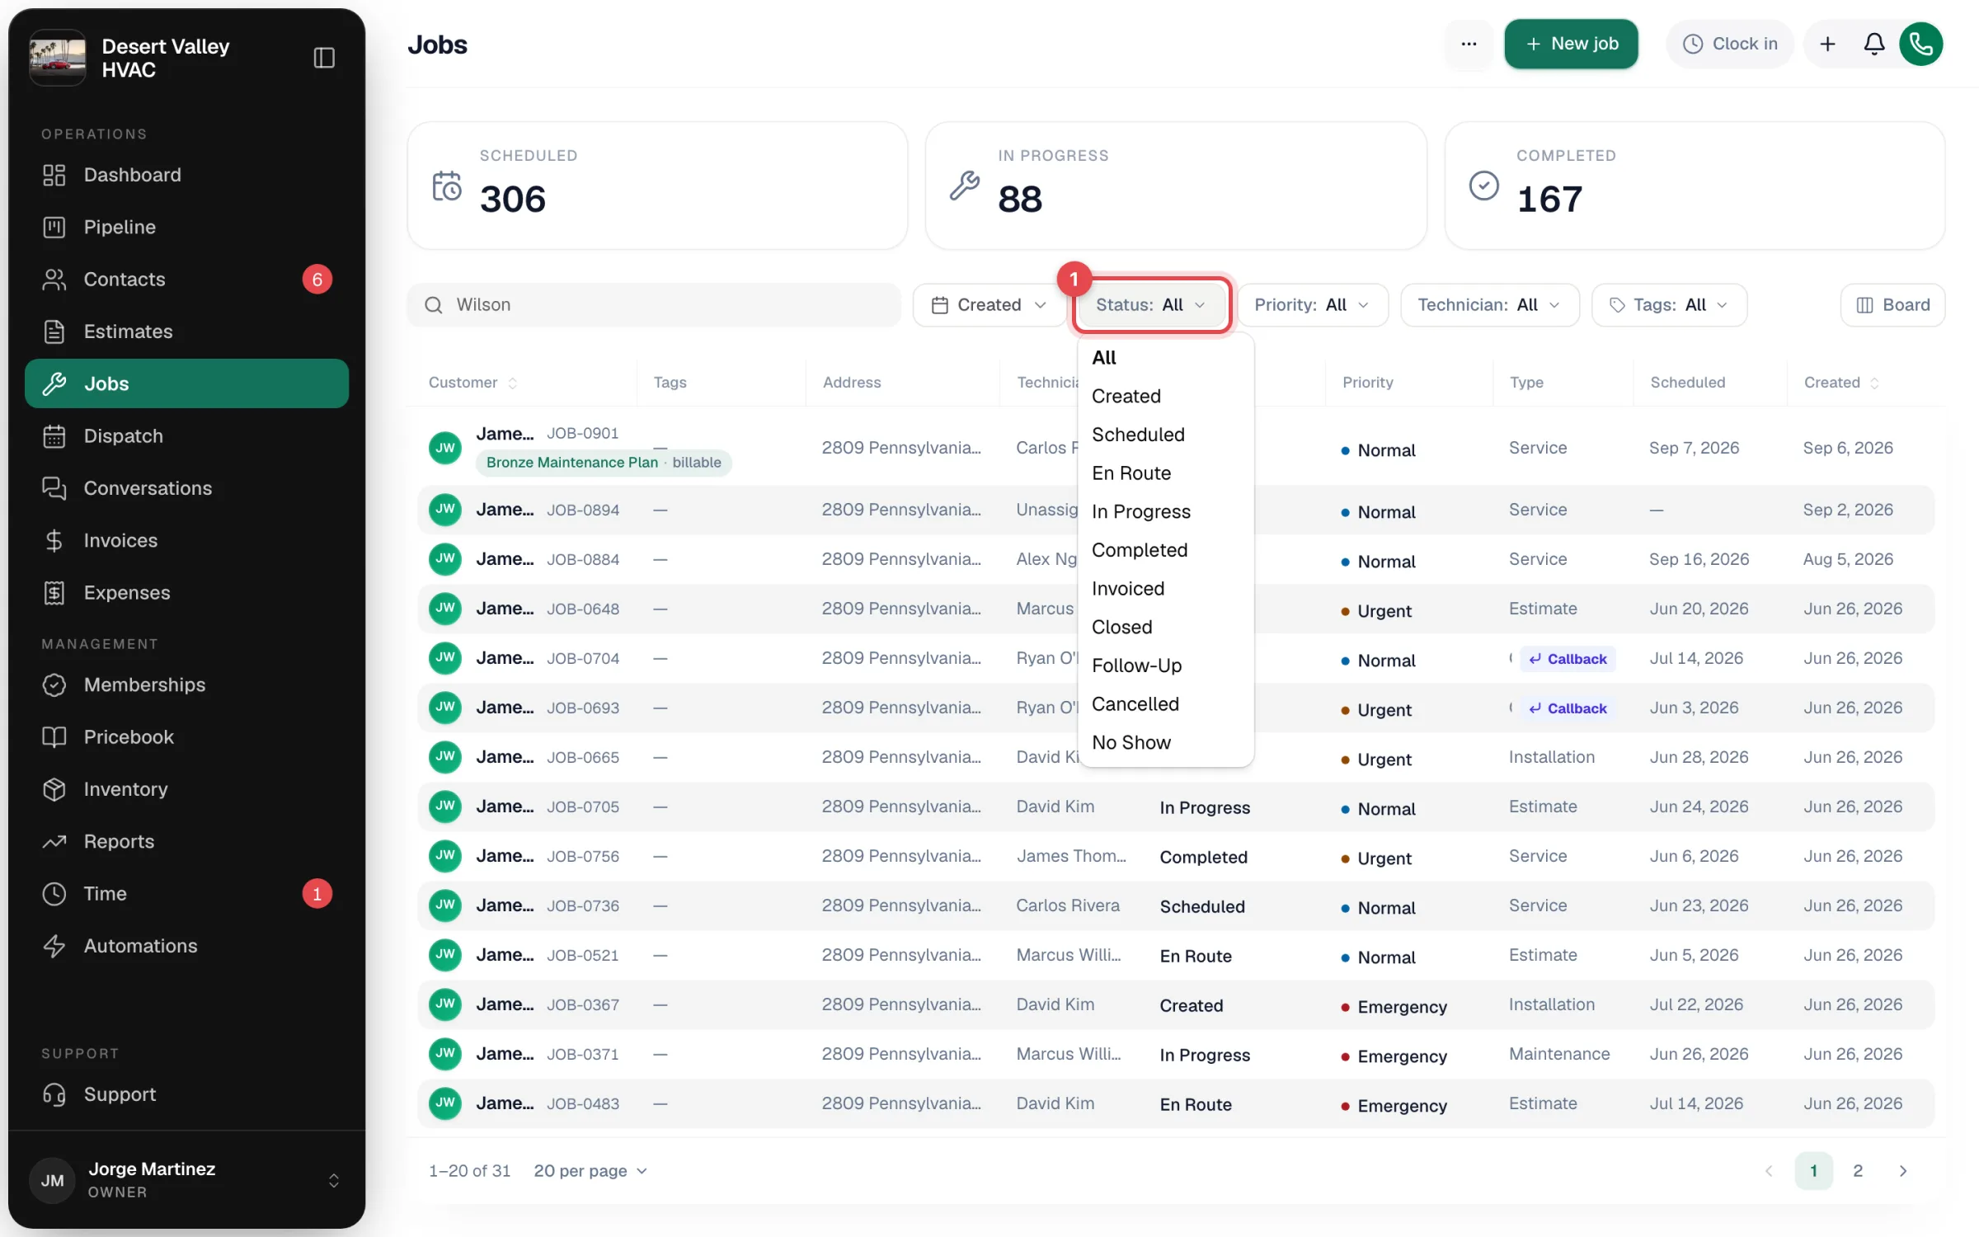
Task: Open Automations page
Action: pos(186,946)
